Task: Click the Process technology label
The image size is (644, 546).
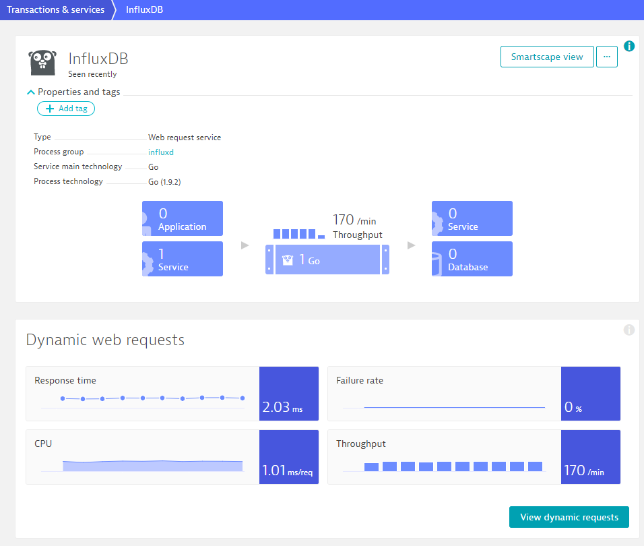Action: [x=68, y=181]
